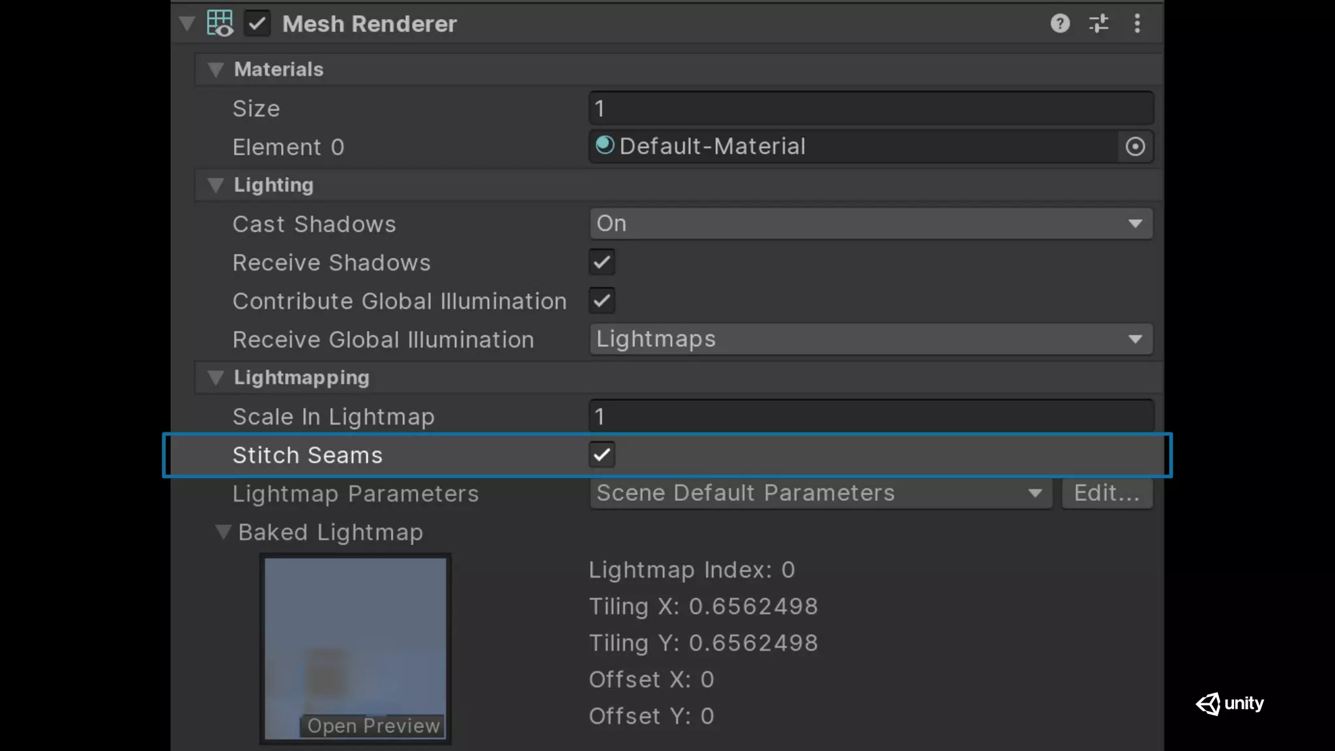Disable the Mesh Renderer component checkbox
This screenshot has height=751, width=1335.
click(257, 23)
